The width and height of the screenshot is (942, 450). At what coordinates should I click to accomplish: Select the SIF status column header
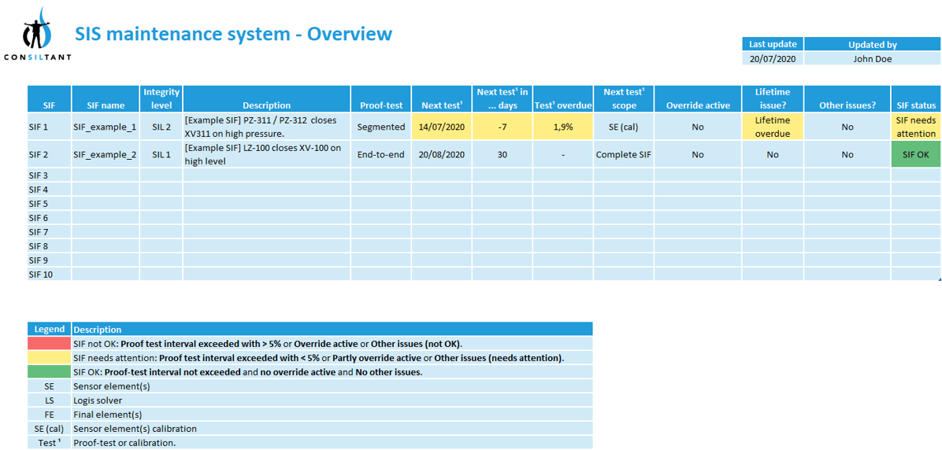click(915, 105)
